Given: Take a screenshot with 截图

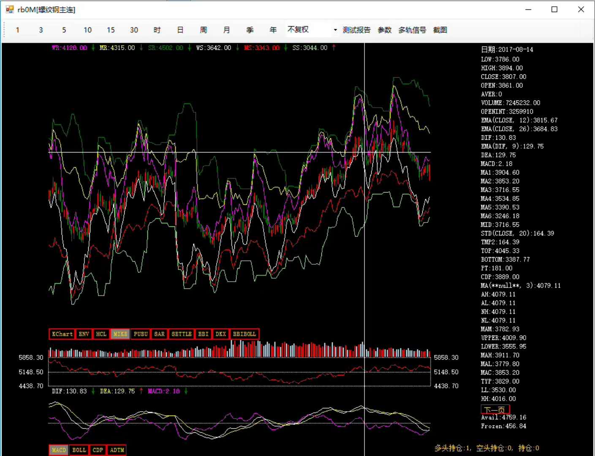Looking at the screenshot, I should point(440,30).
